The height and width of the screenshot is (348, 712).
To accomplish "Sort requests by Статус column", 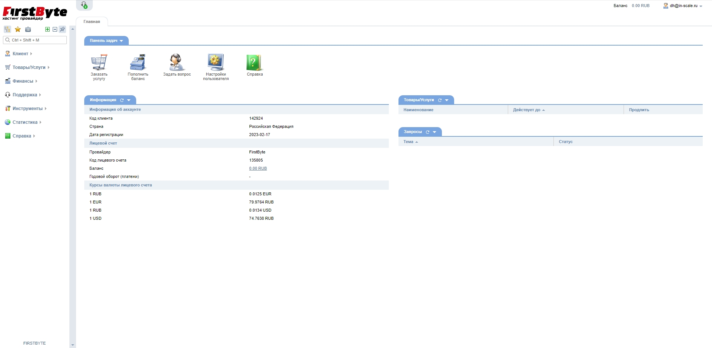I will click(x=628, y=142).
